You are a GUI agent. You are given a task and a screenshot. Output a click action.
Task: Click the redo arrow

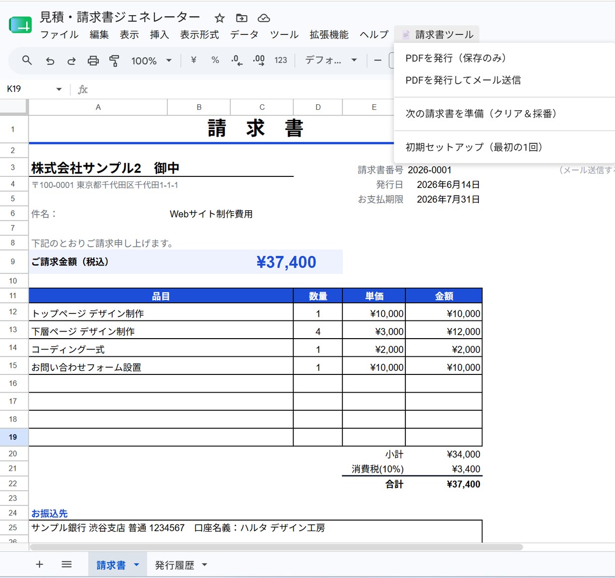(x=72, y=61)
